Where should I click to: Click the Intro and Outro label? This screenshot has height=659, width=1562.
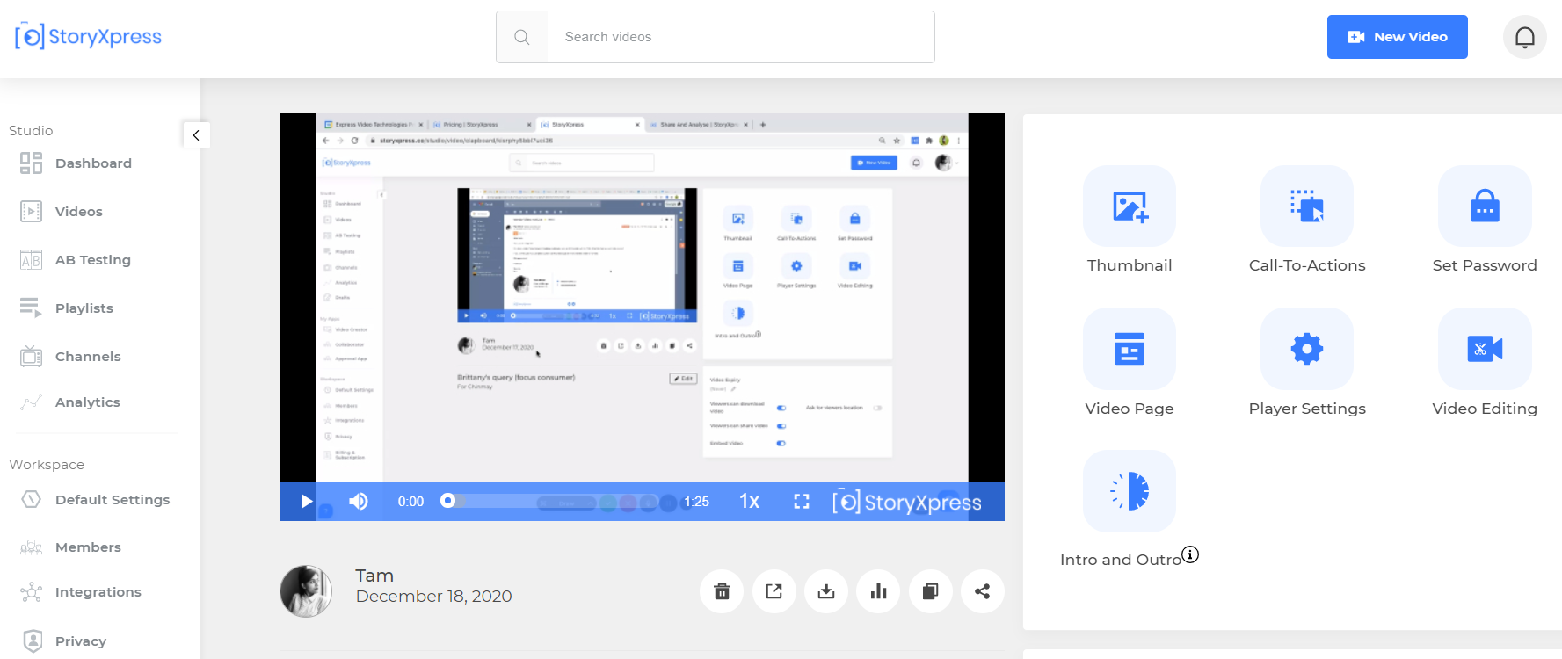pos(1121,560)
